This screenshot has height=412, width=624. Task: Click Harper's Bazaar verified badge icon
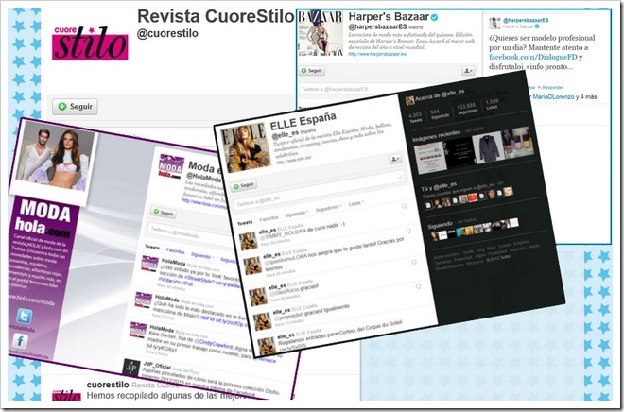click(435, 17)
